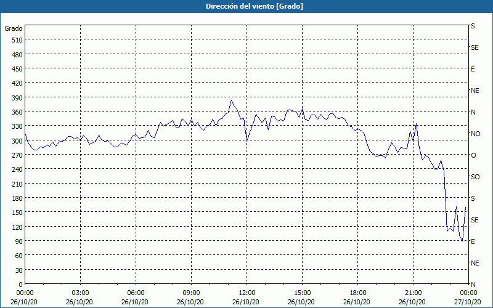Viewport: 493px width, 308px height.
Task: Pick the 09:00 time axis label
Action: point(192,293)
